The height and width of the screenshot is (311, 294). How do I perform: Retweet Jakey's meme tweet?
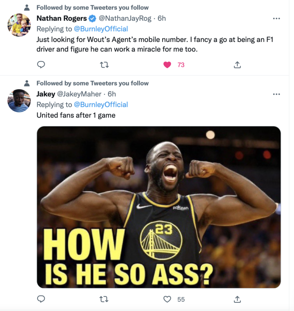tap(104, 299)
